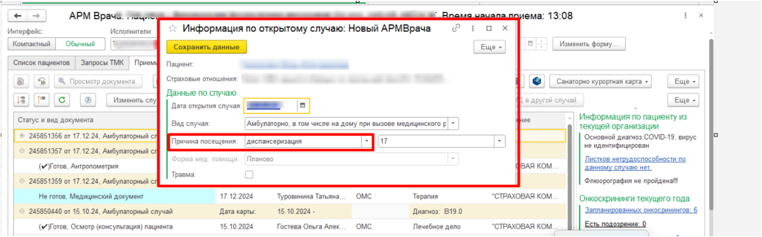This screenshot has height=237, width=762.
Task: Switch interface to Компактный mode
Action: (x=31, y=44)
